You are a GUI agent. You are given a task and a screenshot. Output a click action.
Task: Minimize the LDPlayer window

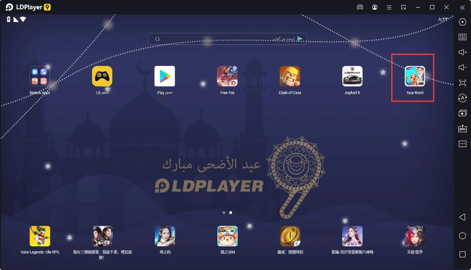(418, 7)
